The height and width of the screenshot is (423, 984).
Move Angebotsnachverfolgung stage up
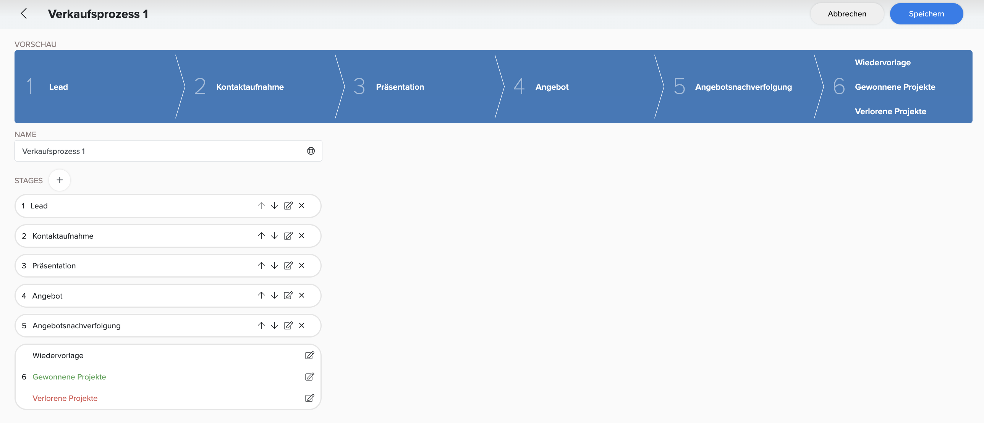261,325
